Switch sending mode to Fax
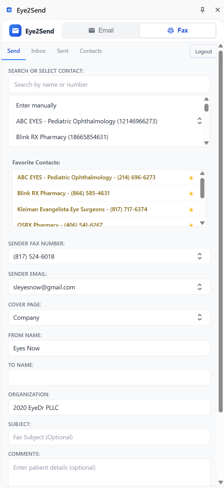This screenshot has height=488, width=224. point(177,30)
